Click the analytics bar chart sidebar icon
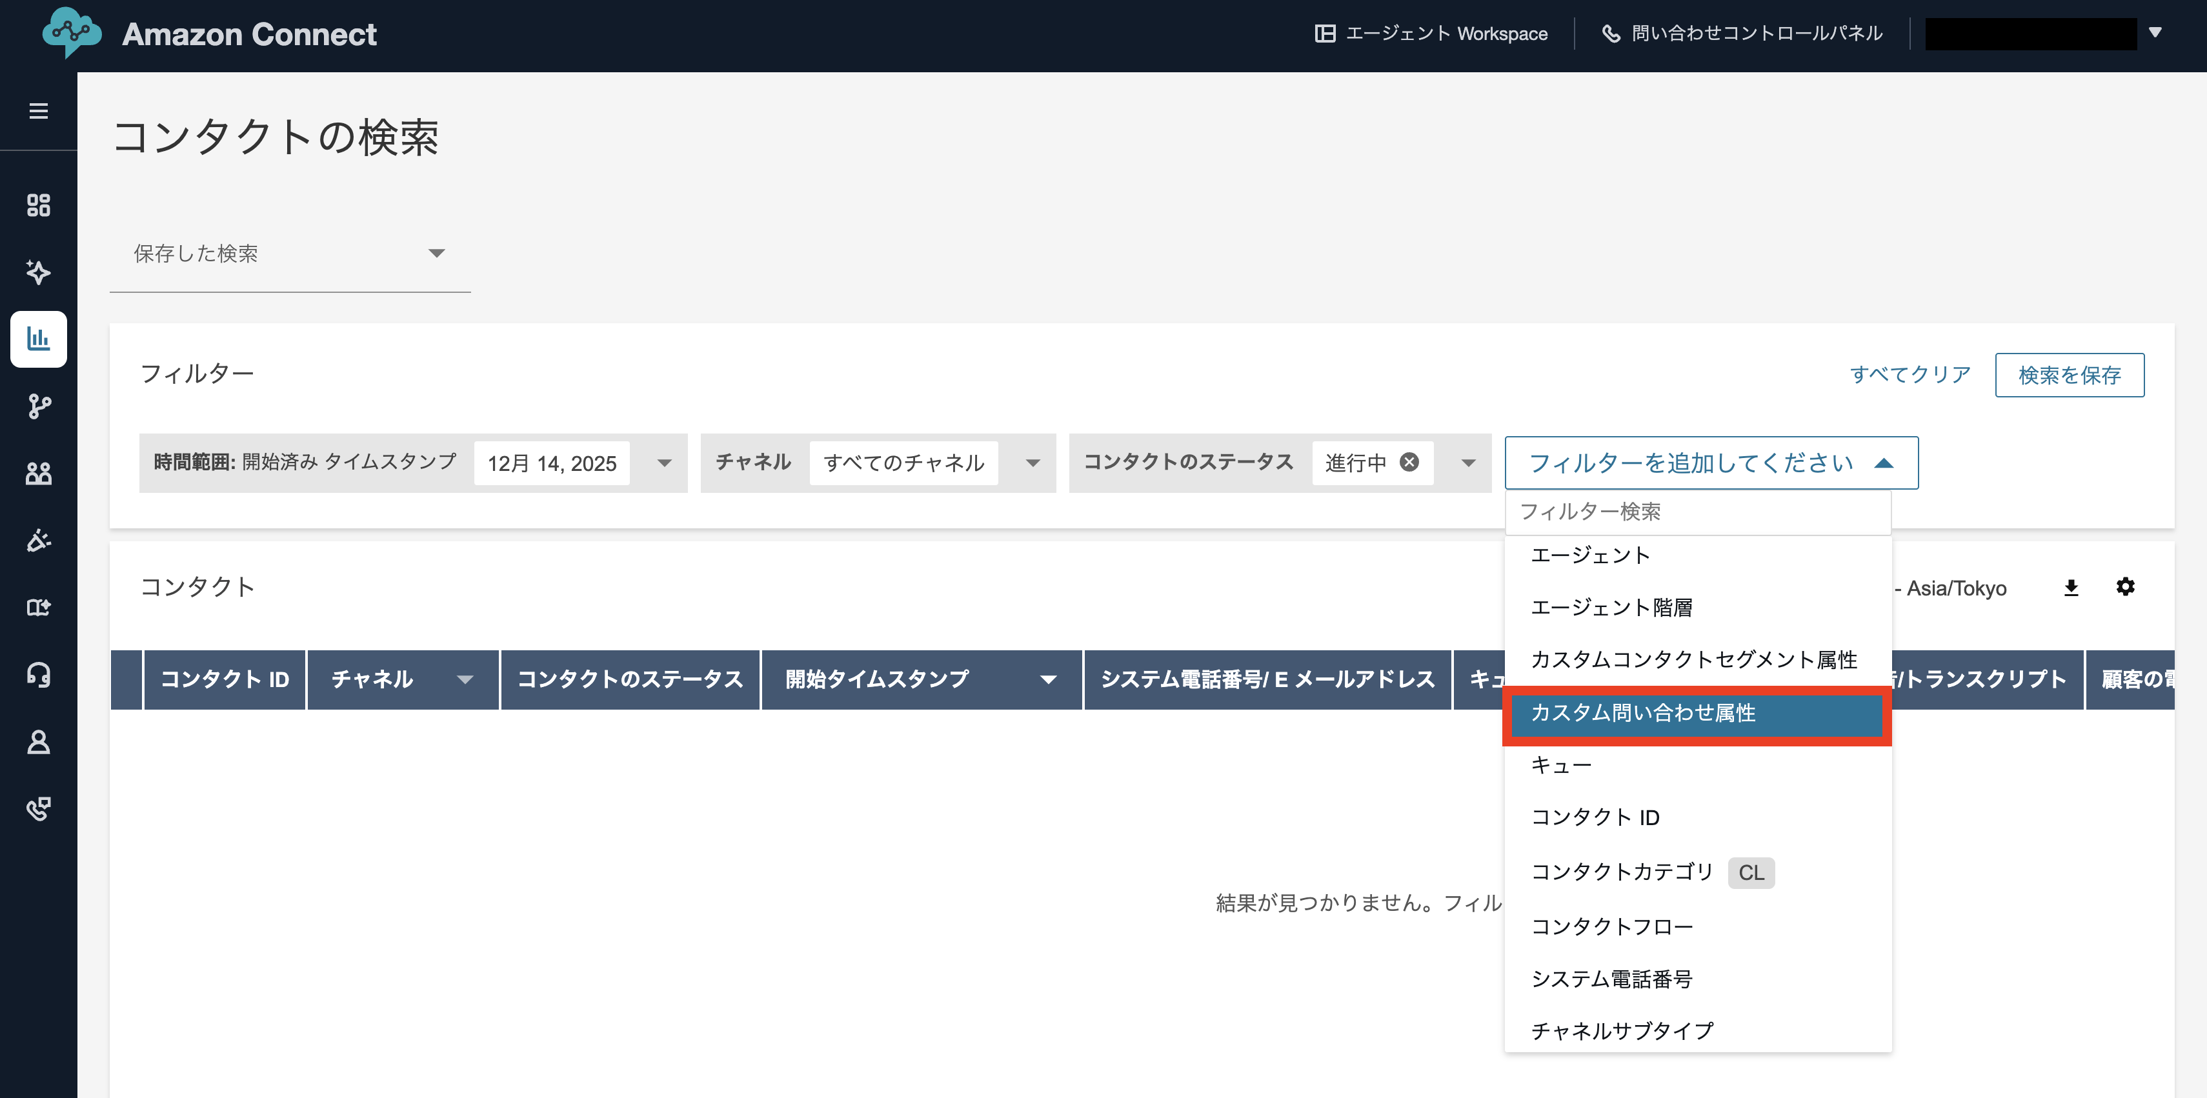The height and width of the screenshot is (1098, 2207). point(39,339)
